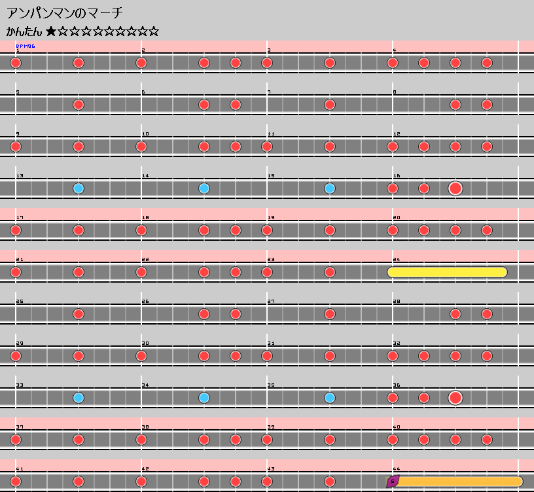
Task: Click the purple balloon note in measure 44
Action: point(393,482)
